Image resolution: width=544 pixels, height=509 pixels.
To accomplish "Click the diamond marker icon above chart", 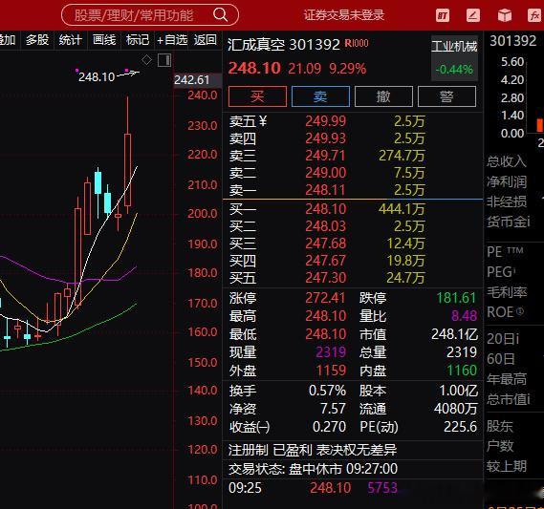I will pyautogui.click(x=146, y=60).
